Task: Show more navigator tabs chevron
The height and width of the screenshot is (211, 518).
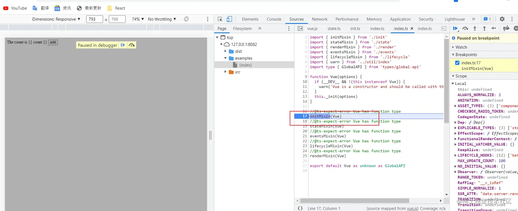Action: (260, 28)
